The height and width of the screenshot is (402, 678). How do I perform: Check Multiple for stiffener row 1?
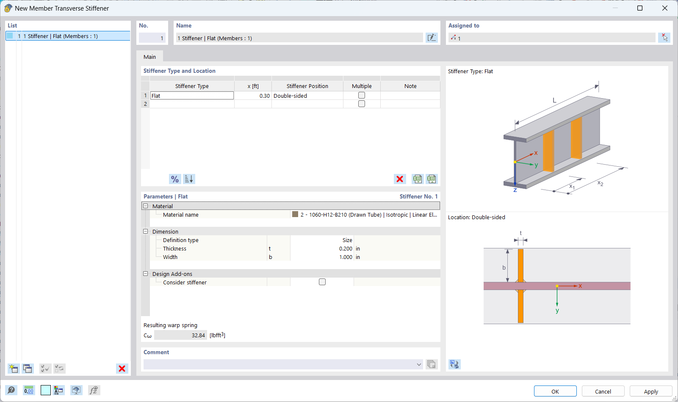click(x=362, y=95)
